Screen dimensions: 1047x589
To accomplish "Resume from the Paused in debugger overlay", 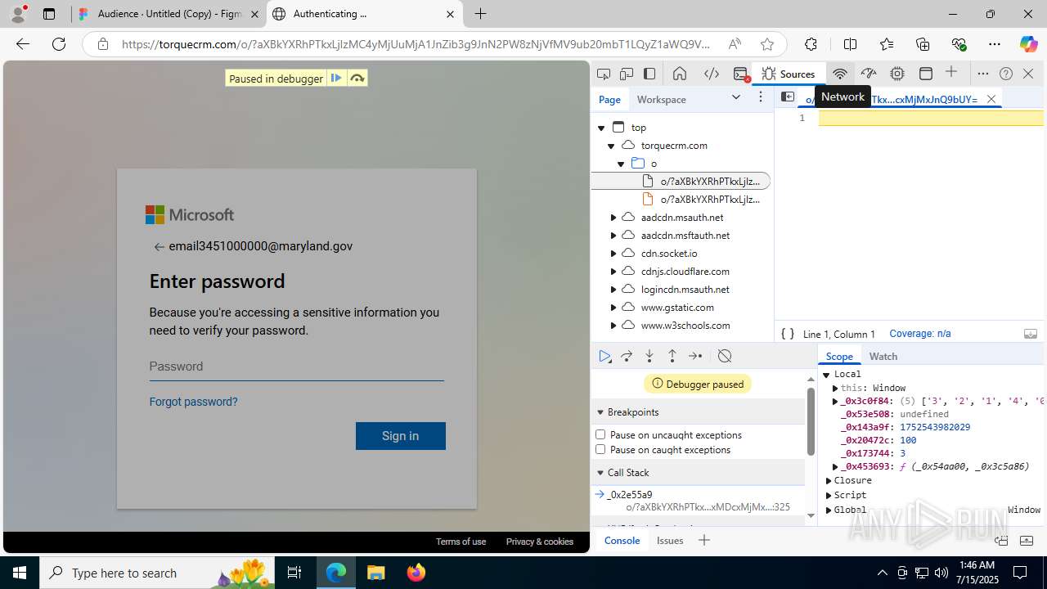I will pos(336,79).
